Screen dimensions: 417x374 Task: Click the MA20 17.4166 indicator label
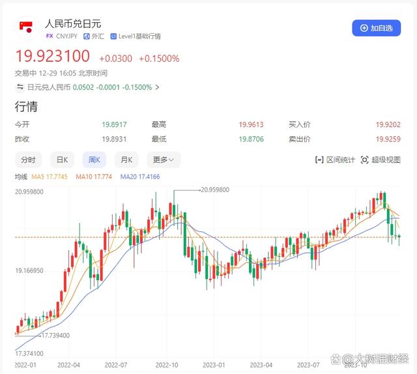(x=140, y=177)
